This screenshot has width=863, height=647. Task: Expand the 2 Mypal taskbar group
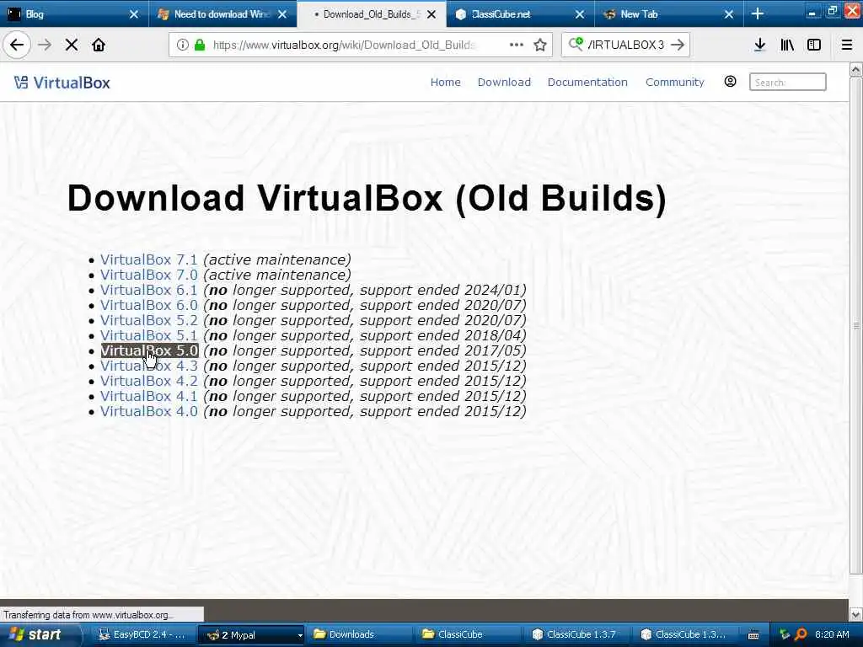(251, 634)
